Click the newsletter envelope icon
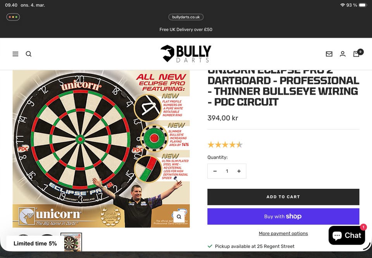 [x=329, y=54]
